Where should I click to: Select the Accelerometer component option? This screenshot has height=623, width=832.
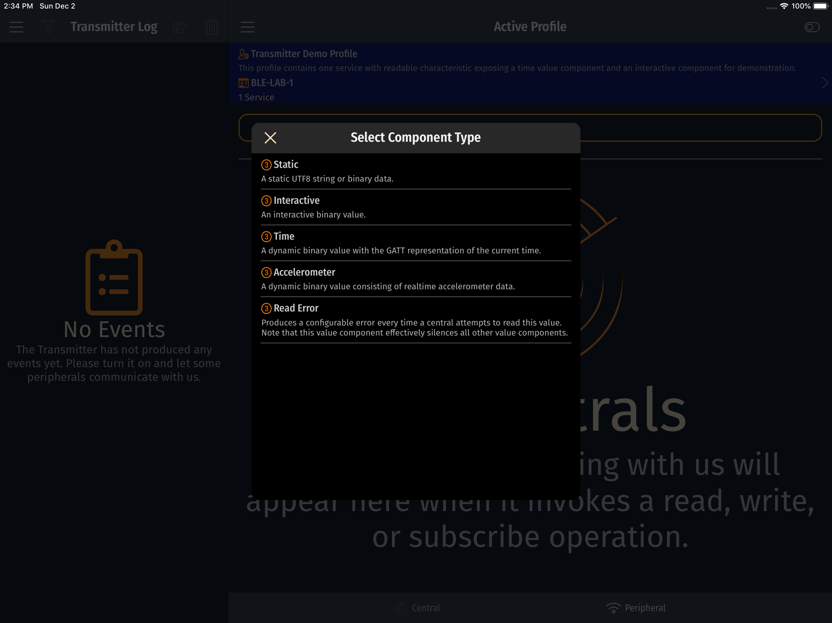(415, 279)
